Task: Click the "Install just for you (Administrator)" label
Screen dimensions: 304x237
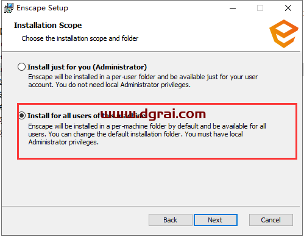Action: click(87, 67)
